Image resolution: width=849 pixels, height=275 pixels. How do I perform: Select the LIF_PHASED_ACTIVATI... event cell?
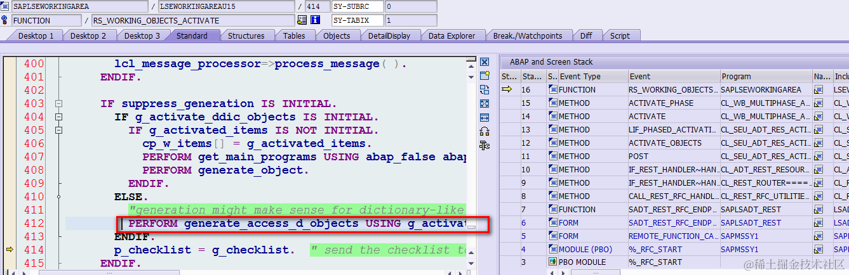(x=674, y=129)
